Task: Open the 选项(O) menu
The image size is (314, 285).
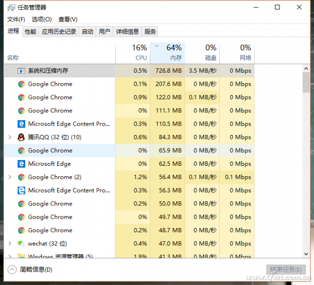Action: (x=42, y=19)
